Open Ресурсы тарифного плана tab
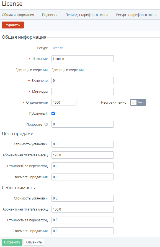160x247 pixels. pyautogui.click(x=137, y=15)
